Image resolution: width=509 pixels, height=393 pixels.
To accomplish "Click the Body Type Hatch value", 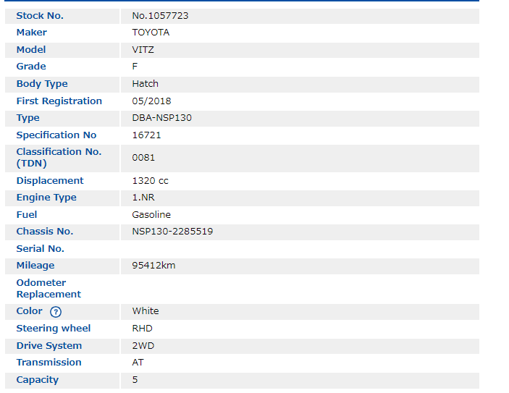I will coord(145,84).
